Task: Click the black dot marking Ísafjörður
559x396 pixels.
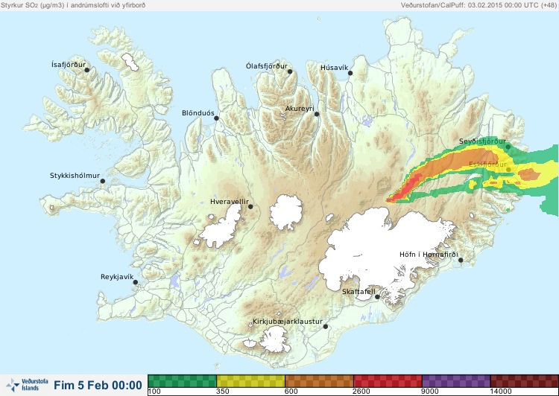Action: (87, 70)
